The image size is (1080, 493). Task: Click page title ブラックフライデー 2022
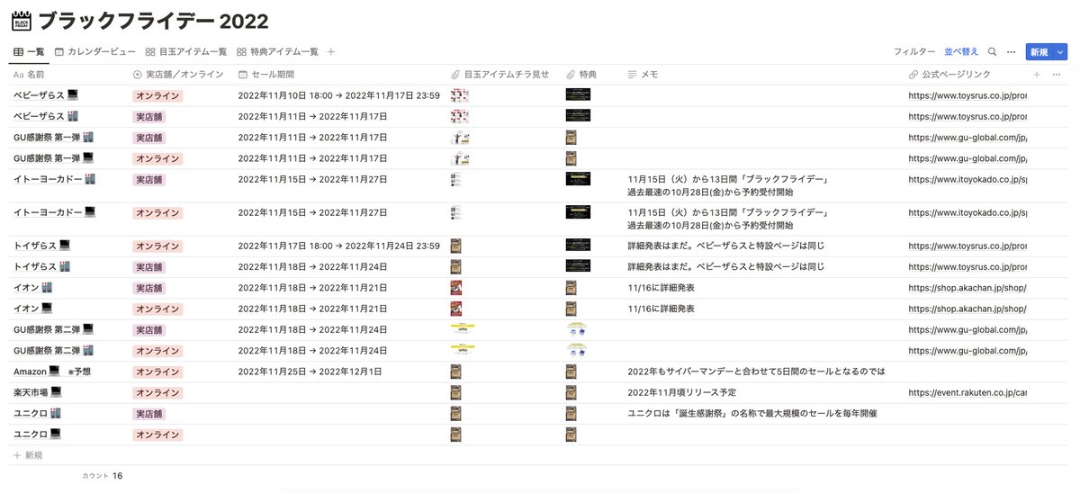click(153, 22)
